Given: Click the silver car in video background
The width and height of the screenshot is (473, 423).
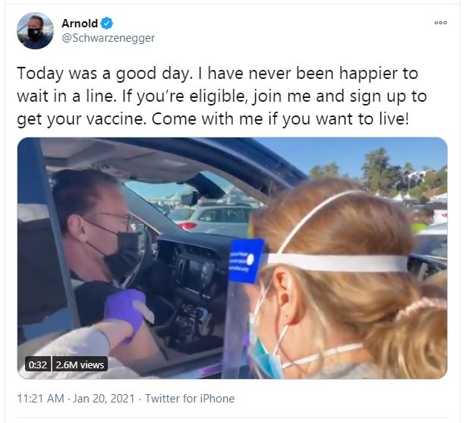Looking at the screenshot, I should pos(217,218).
